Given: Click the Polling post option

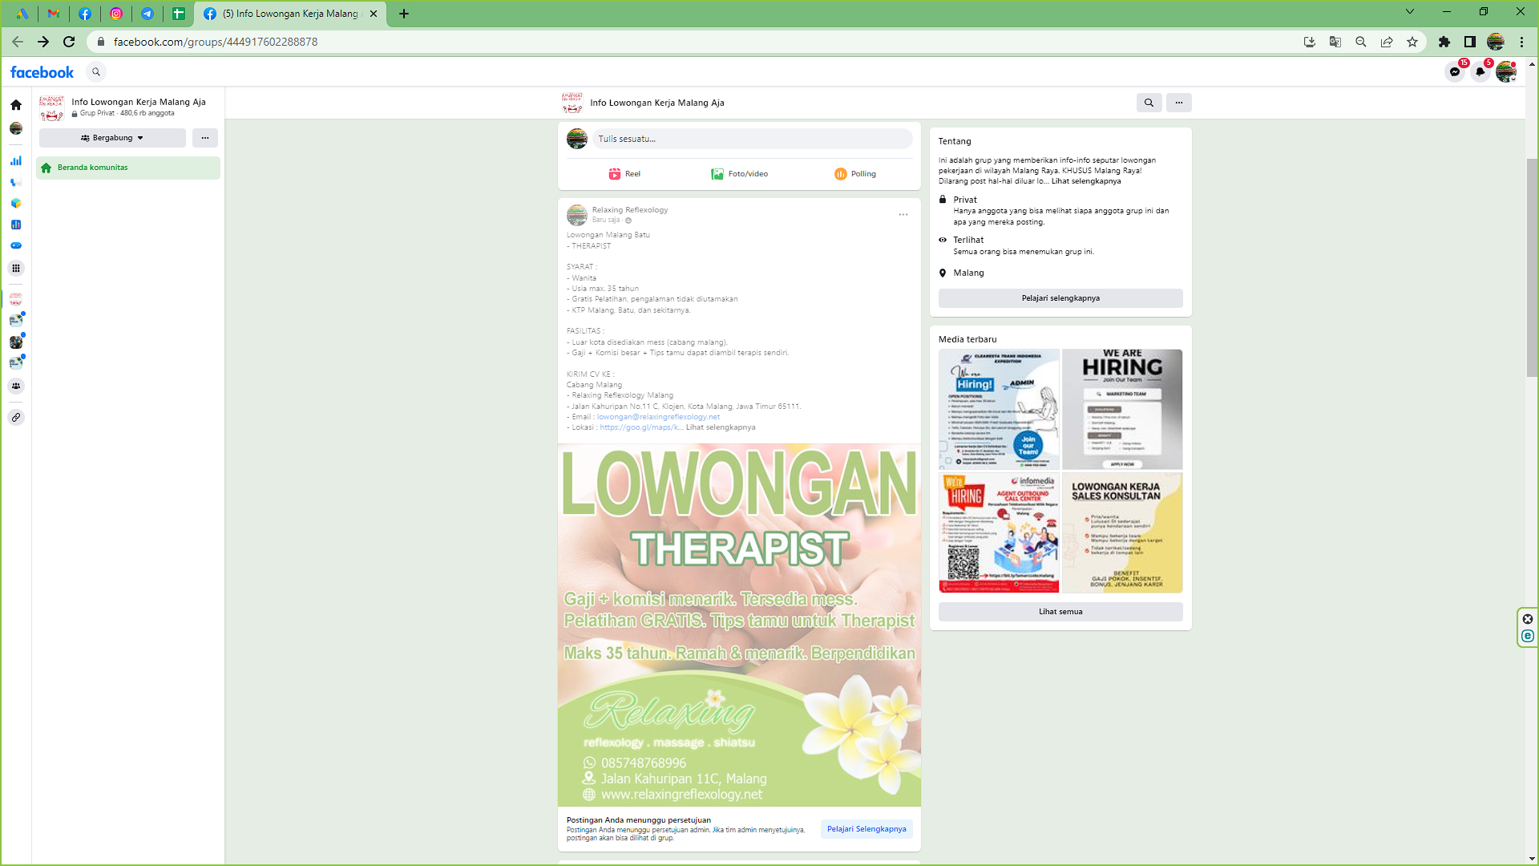Looking at the screenshot, I should (854, 174).
